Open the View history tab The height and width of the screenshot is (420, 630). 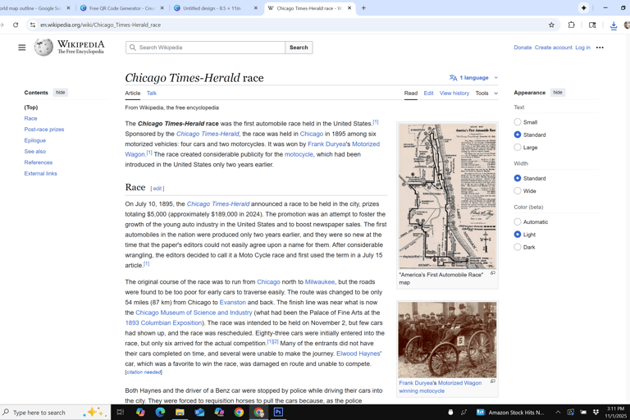(x=454, y=93)
